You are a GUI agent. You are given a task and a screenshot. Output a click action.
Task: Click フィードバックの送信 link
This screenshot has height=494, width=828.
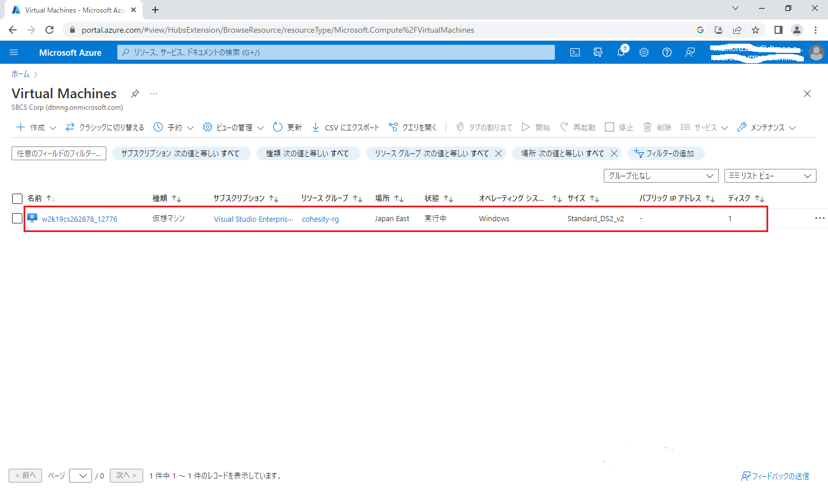point(775,476)
